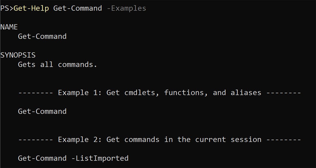Click the yellow Get-Help command text

click(31, 8)
